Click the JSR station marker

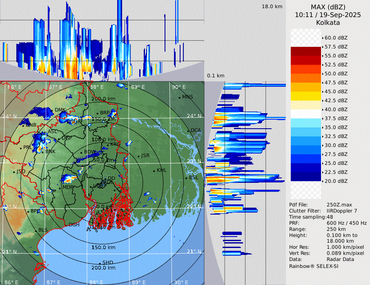point(139,156)
